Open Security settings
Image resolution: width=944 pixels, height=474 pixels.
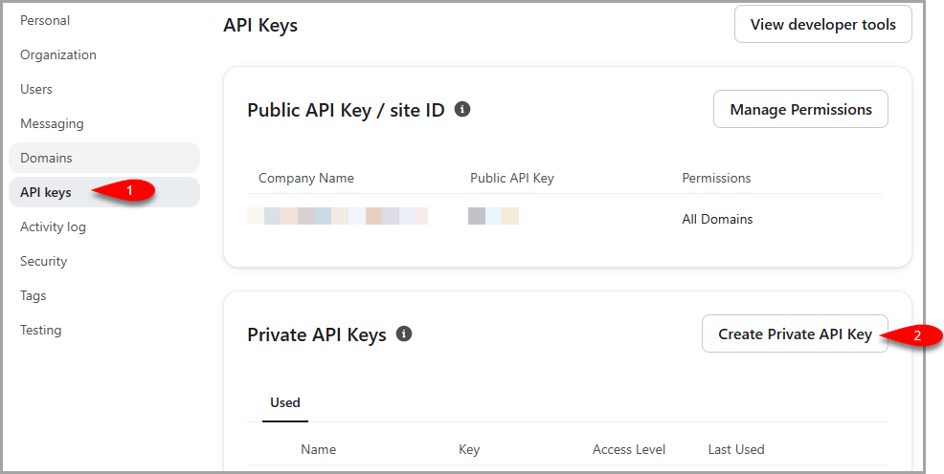[43, 261]
